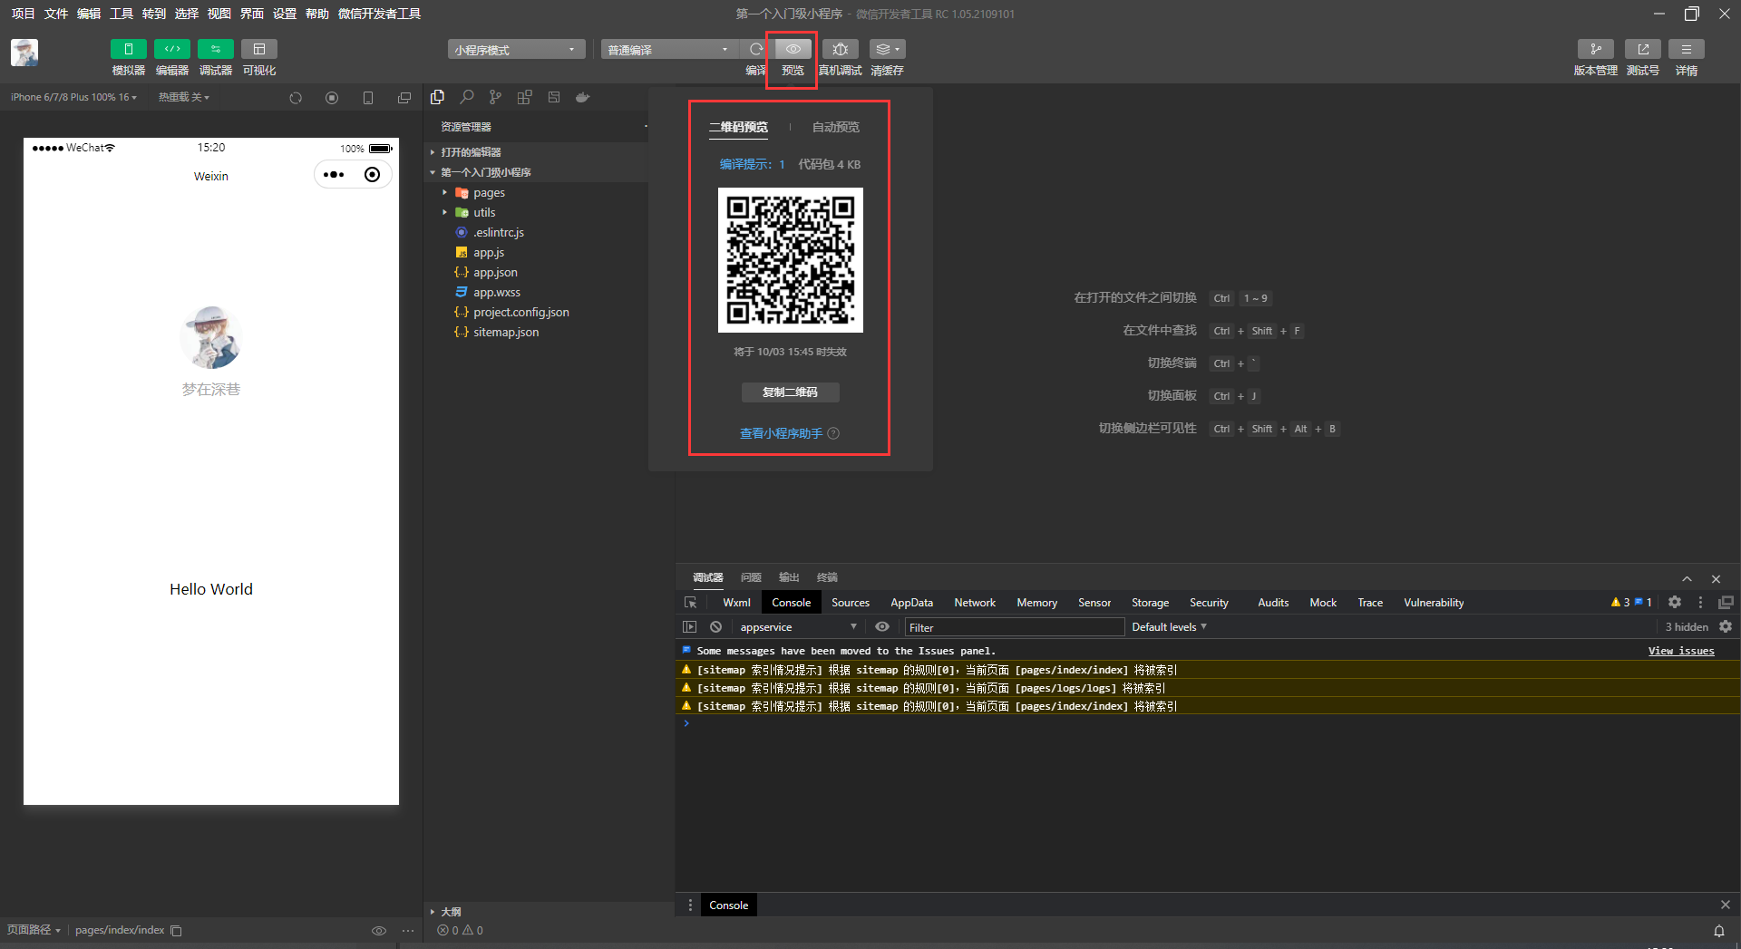The image size is (1741, 949).
Task: Toggle the console live expression eye icon
Action: pyautogui.click(x=882, y=627)
